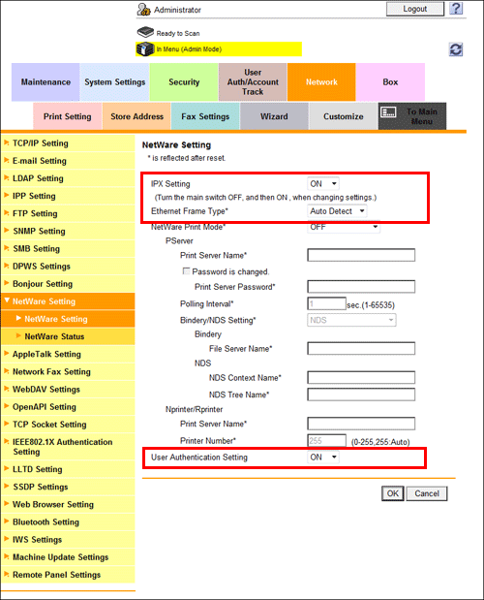484x600 pixels.
Task: Open the IPX Setting dropdown
Action: coord(322,183)
